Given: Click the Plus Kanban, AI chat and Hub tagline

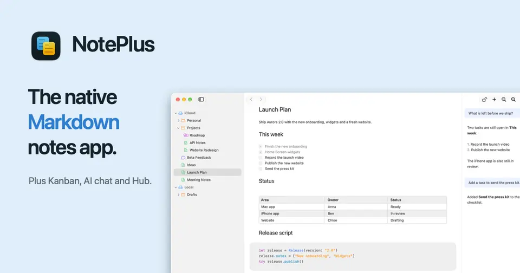Looking at the screenshot, I should (x=90, y=181).
